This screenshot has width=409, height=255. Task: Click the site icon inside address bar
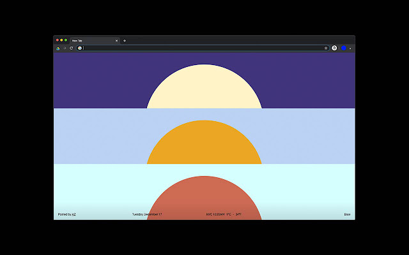point(80,48)
